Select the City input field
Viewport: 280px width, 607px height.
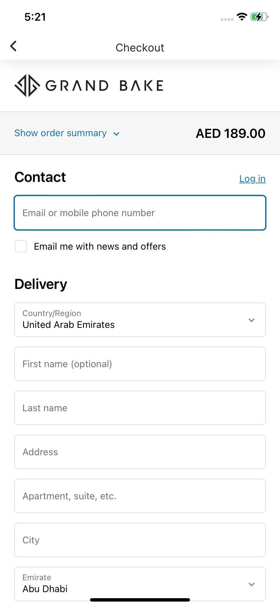140,540
